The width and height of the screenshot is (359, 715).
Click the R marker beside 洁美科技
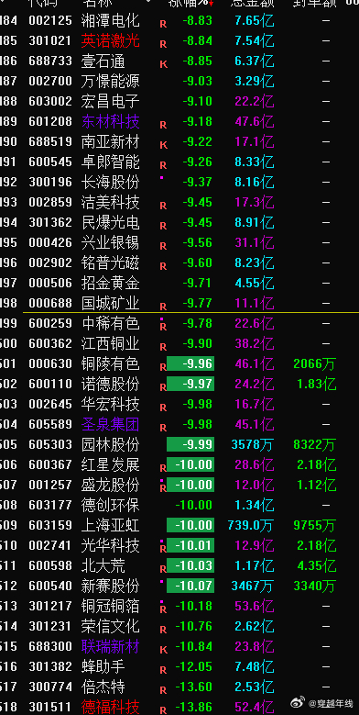point(163,206)
